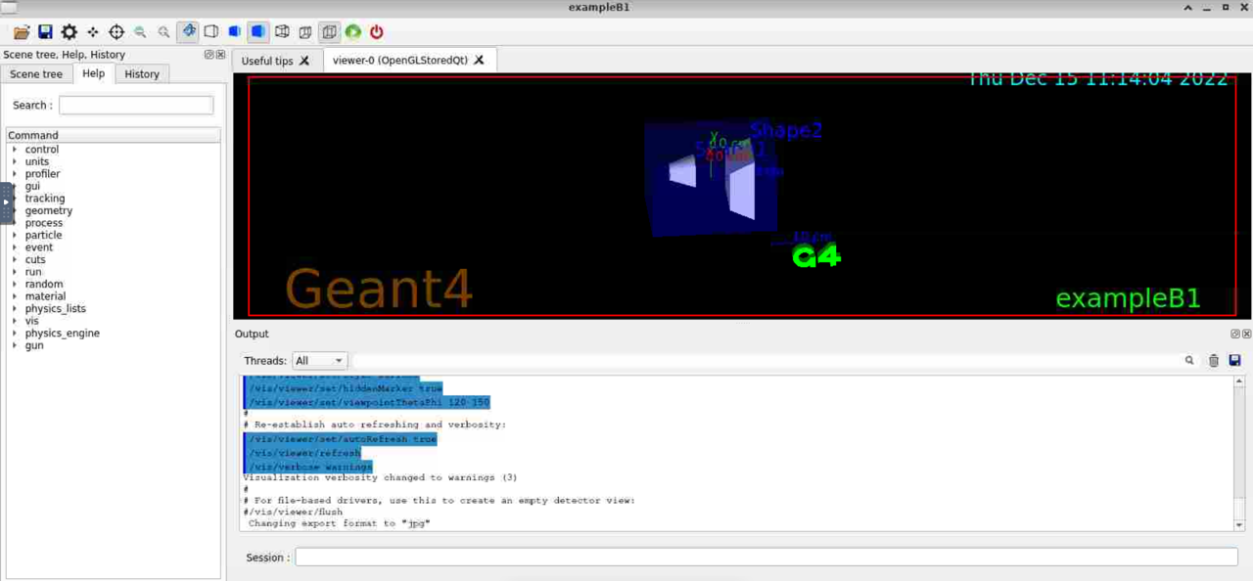The height and width of the screenshot is (581, 1253).
Task: Close the Output dock panel
Action: 1246,334
